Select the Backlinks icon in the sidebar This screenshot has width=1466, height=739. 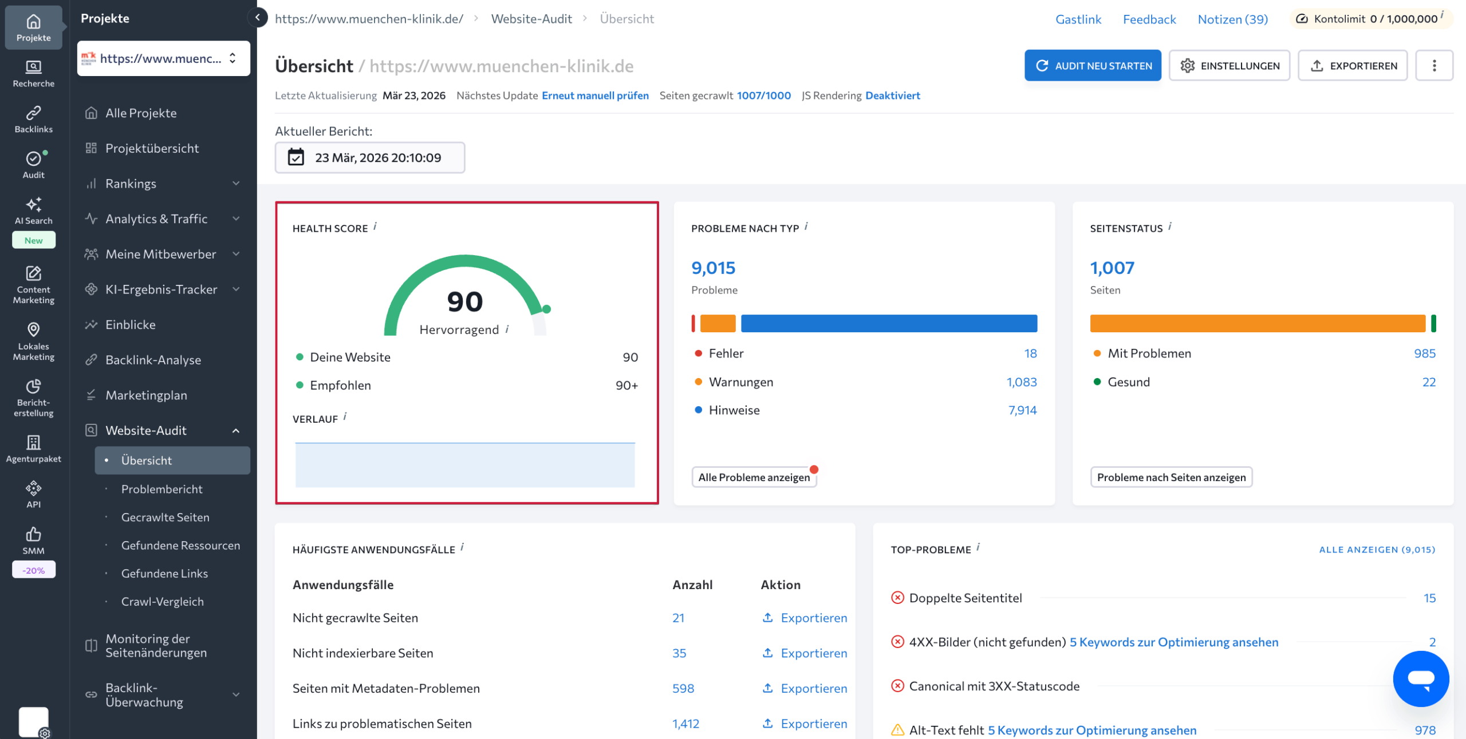(x=33, y=118)
